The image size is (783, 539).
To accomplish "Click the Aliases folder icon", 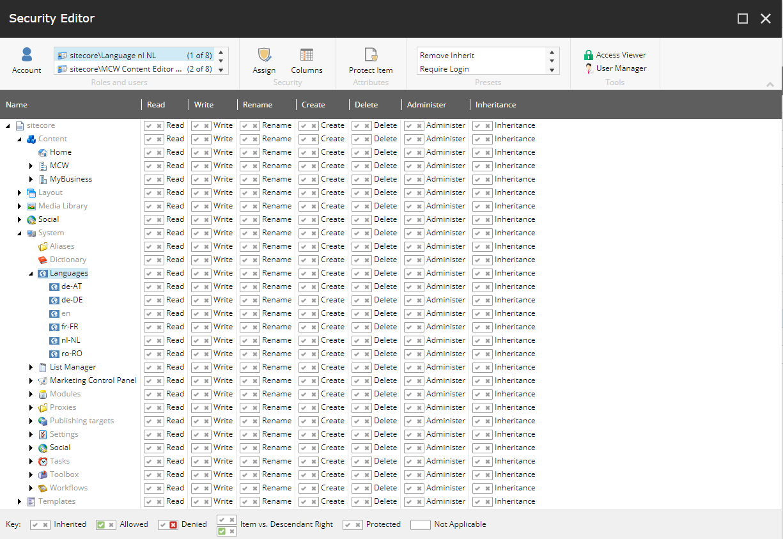I will 43,246.
